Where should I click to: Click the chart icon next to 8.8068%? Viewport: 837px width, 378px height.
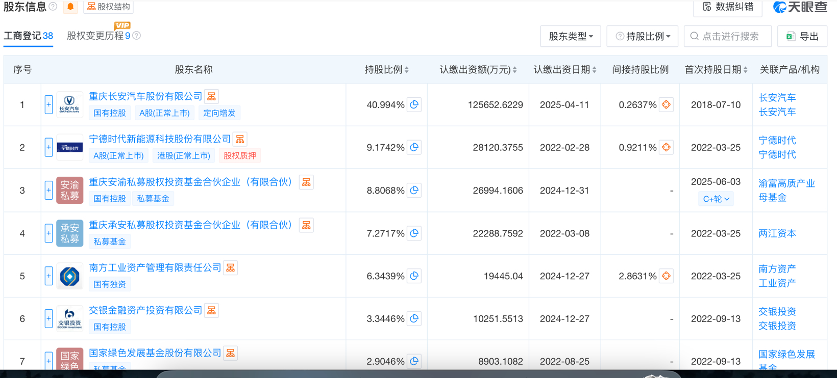pyautogui.click(x=414, y=190)
